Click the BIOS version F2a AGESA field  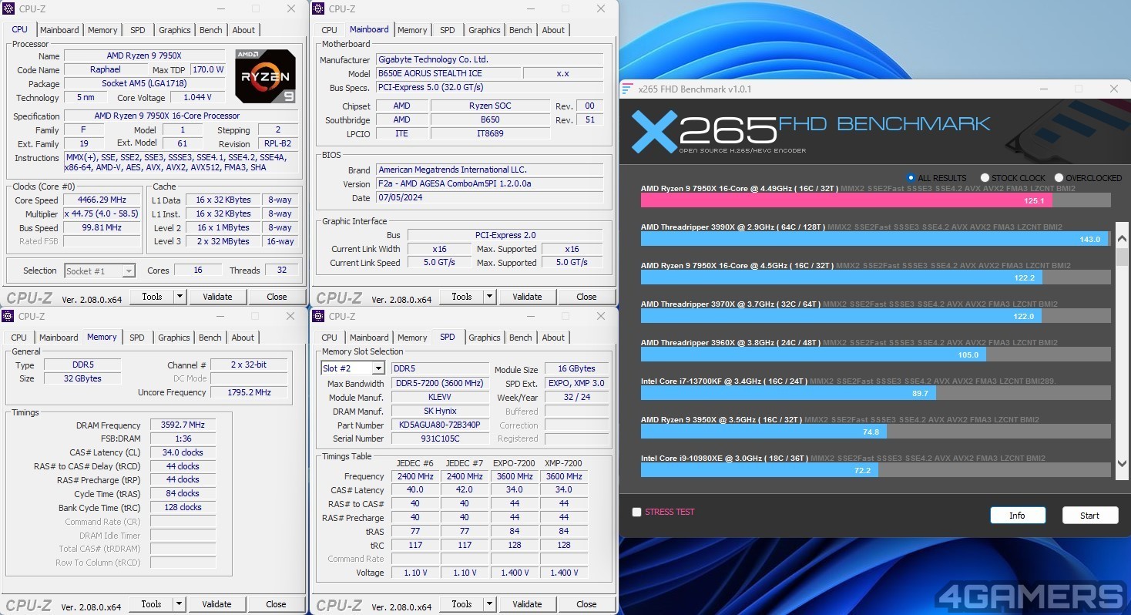click(489, 184)
